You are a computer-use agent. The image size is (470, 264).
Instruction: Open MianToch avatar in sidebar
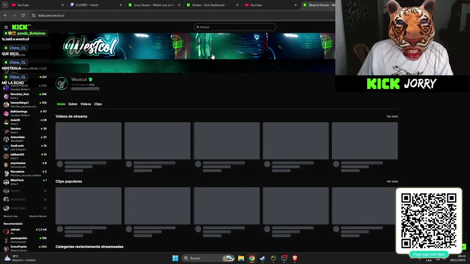coord(6,182)
